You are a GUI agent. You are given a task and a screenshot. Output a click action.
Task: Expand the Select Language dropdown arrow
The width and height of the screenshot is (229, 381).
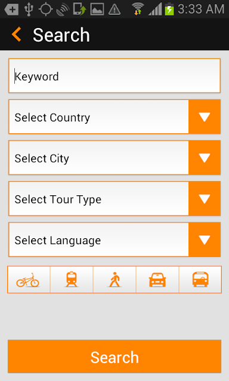click(205, 239)
